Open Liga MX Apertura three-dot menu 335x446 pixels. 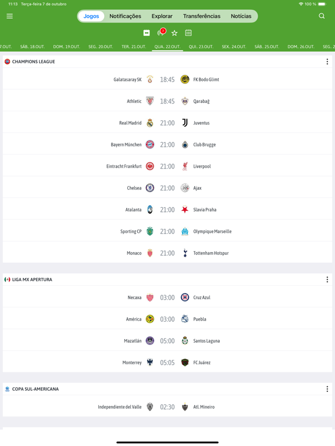click(327, 279)
